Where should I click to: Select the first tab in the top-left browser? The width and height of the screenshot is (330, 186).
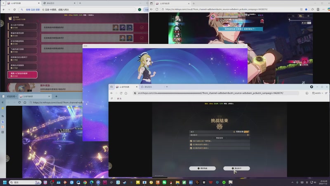(23, 3)
